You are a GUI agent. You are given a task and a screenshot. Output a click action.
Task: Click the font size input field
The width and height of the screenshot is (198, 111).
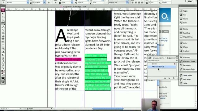[39, 2]
